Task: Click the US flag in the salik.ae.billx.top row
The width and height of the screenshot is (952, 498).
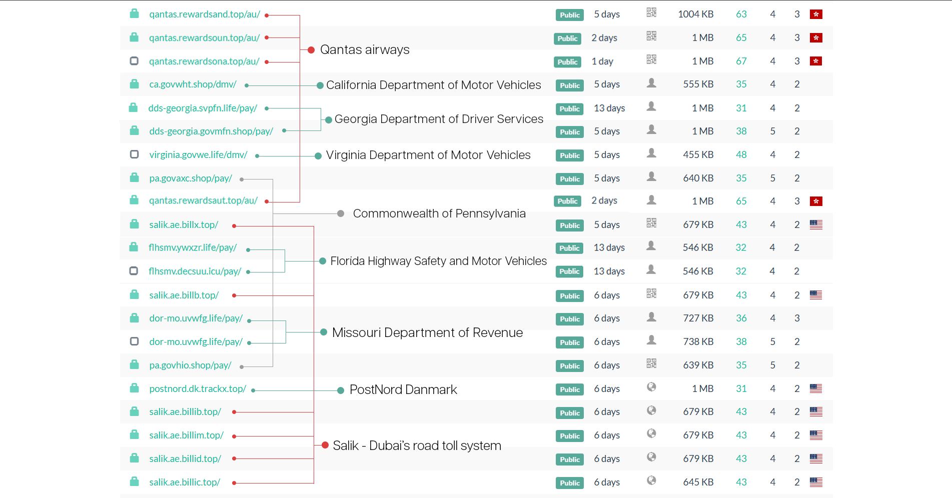Action: (x=816, y=224)
